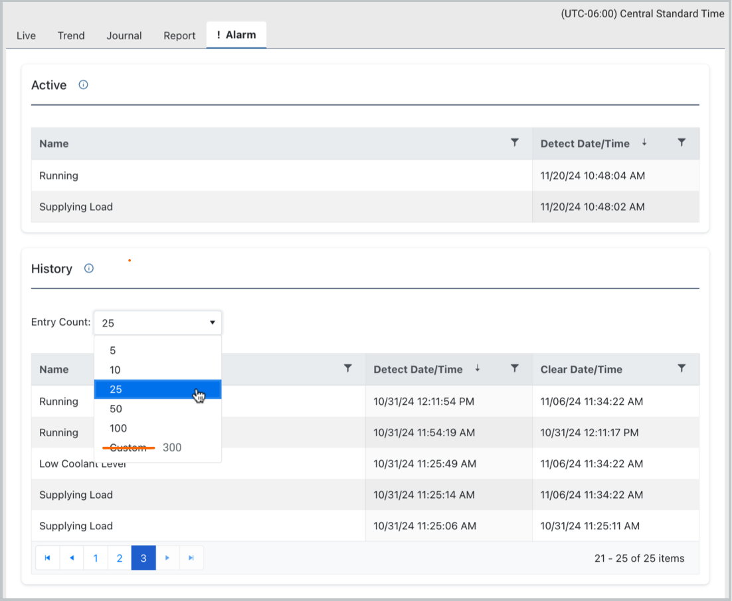The height and width of the screenshot is (601, 732).
Task: Jump to last page of history
Action: pyautogui.click(x=191, y=558)
